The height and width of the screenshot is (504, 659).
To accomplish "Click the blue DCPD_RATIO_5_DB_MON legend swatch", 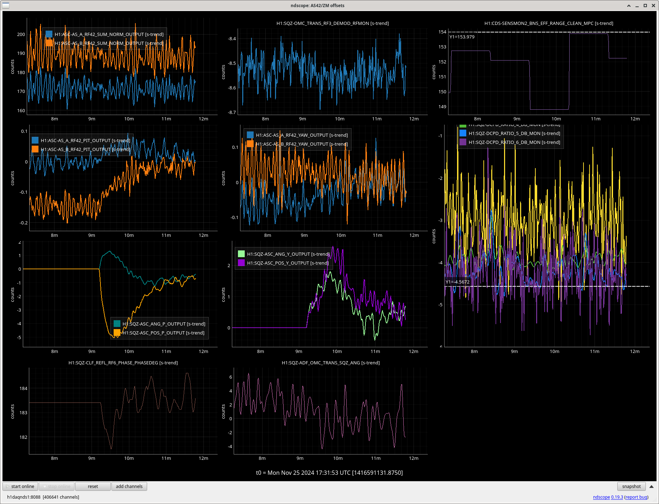I will click(x=463, y=133).
